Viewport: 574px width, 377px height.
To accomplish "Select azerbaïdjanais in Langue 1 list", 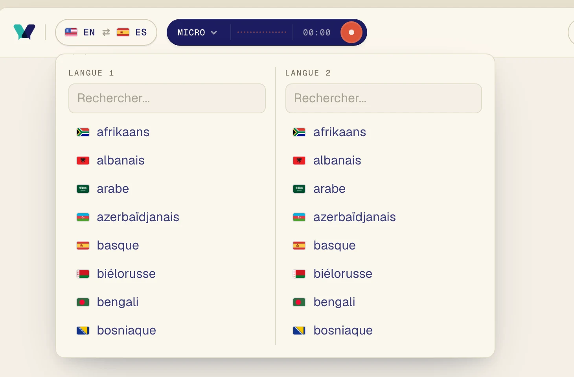I will [167, 217].
